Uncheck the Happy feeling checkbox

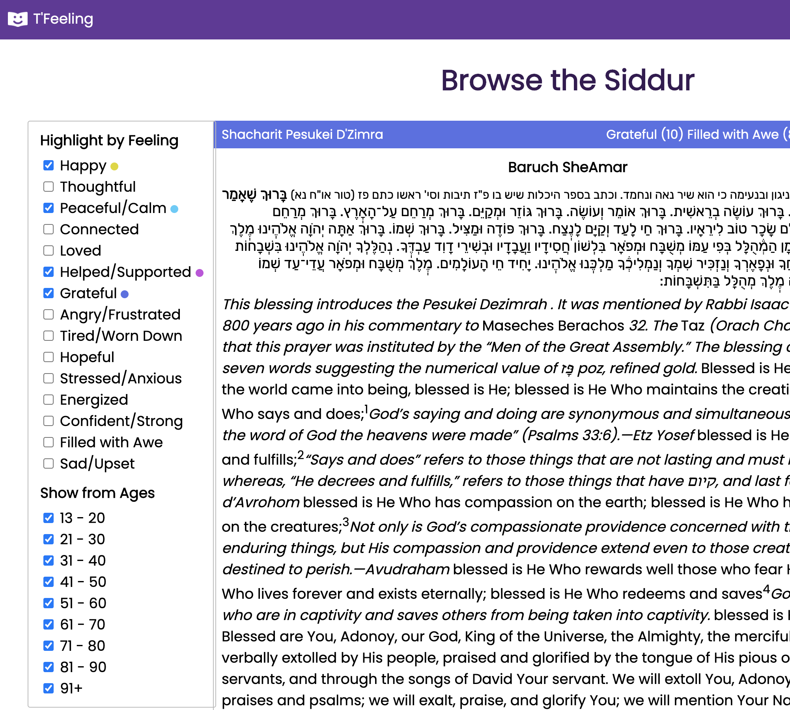click(x=49, y=166)
